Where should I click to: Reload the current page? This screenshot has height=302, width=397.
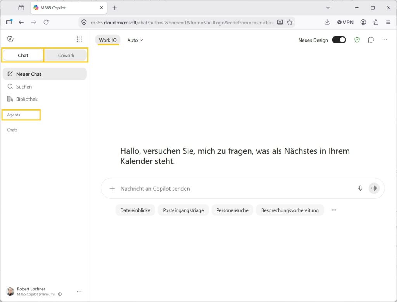(46, 22)
